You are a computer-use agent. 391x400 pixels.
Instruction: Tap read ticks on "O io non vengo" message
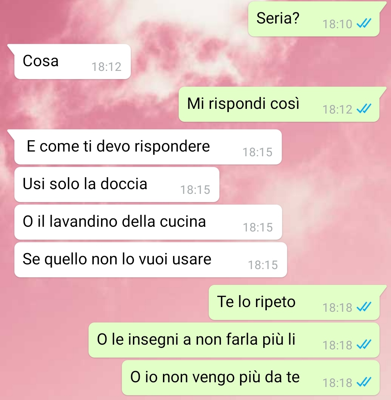[x=364, y=382]
